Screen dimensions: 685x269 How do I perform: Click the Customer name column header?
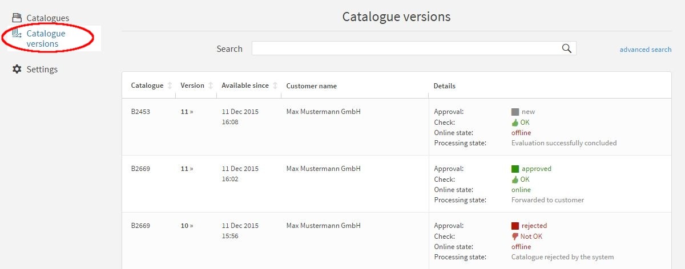[311, 86]
